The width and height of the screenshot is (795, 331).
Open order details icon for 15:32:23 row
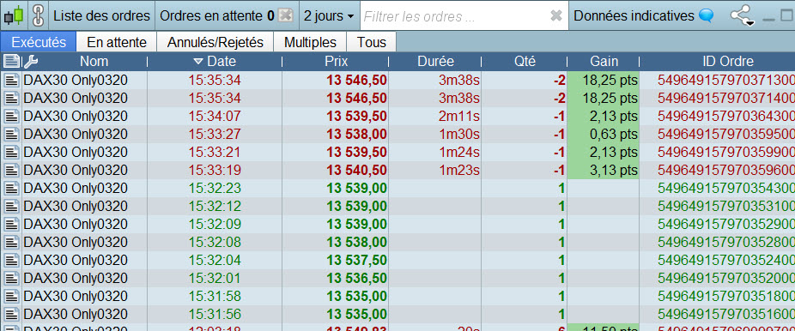click(11, 189)
